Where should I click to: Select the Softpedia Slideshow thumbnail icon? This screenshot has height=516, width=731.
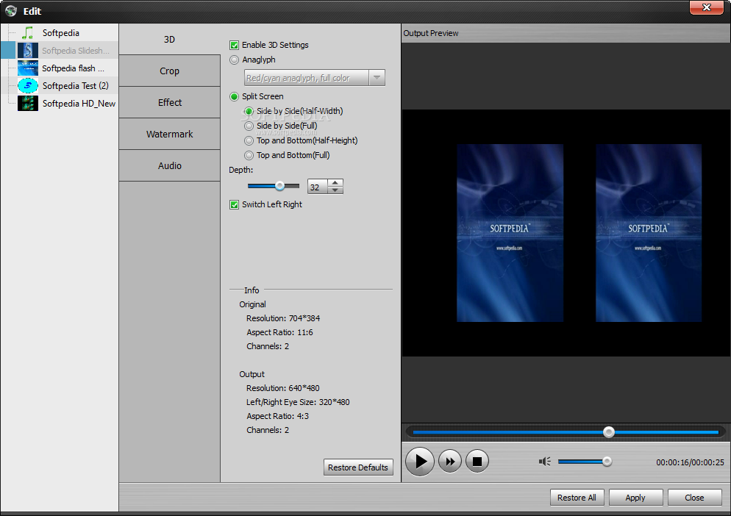(x=27, y=50)
